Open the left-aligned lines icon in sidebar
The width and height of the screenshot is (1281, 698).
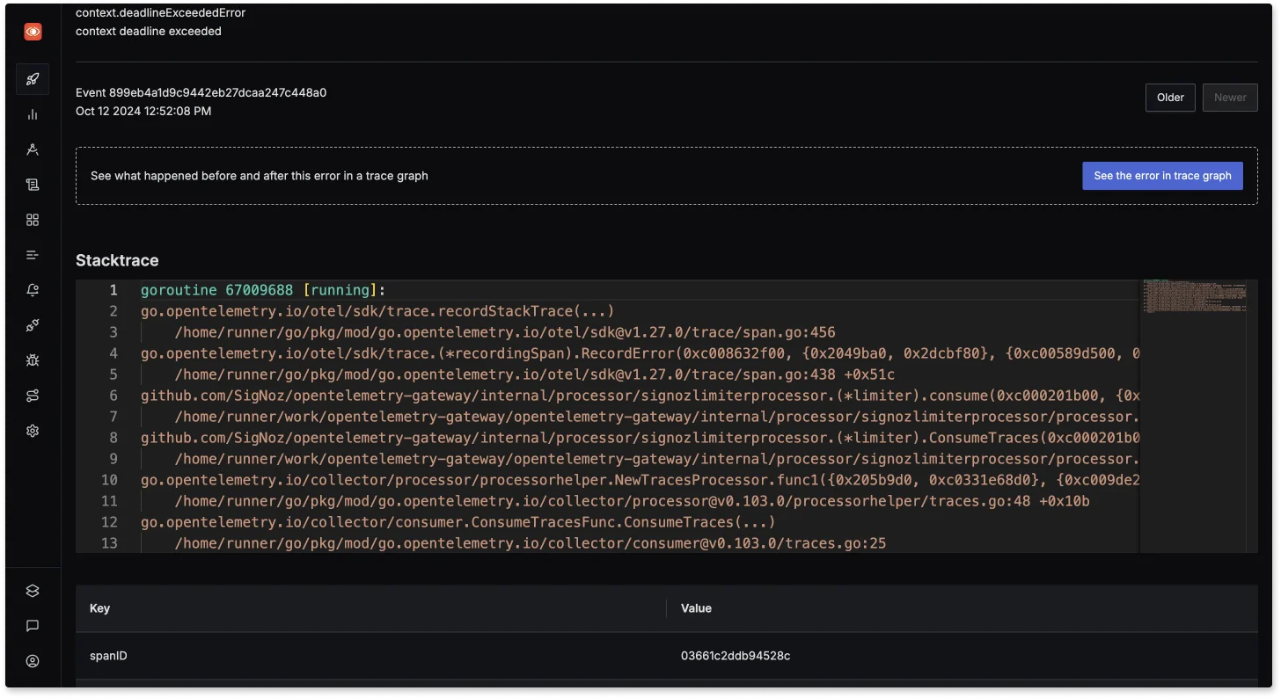pos(33,255)
